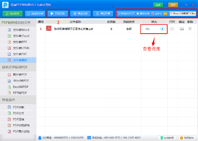Collapse the PDF转换成其他文件 section header
Viewport: 198px width, 141px height.
tap(18, 23)
